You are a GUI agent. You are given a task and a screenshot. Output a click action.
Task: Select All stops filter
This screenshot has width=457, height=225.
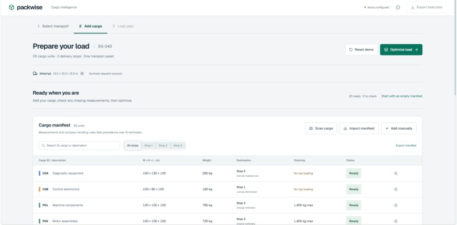coord(133,146)
